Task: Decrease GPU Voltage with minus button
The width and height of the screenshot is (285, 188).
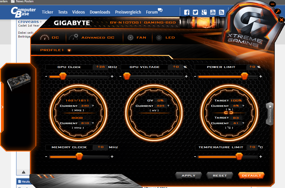Action: 120,76
